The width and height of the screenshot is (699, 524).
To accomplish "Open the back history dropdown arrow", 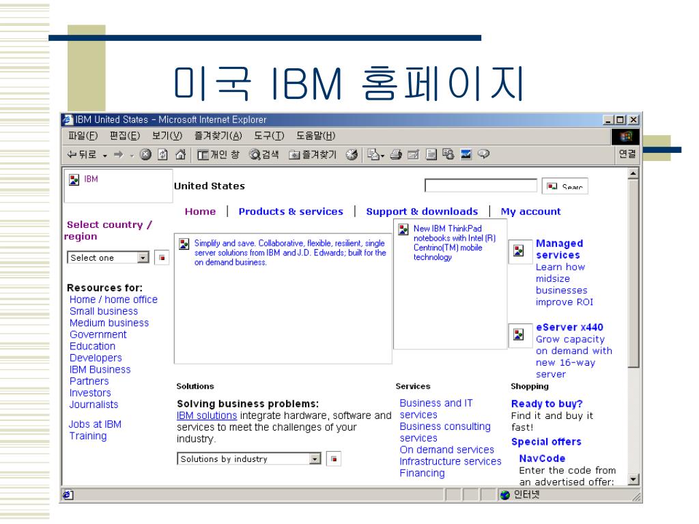I will tap(104, 156).
